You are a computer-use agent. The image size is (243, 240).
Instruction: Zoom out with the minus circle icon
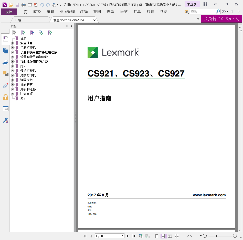(205, 236)
